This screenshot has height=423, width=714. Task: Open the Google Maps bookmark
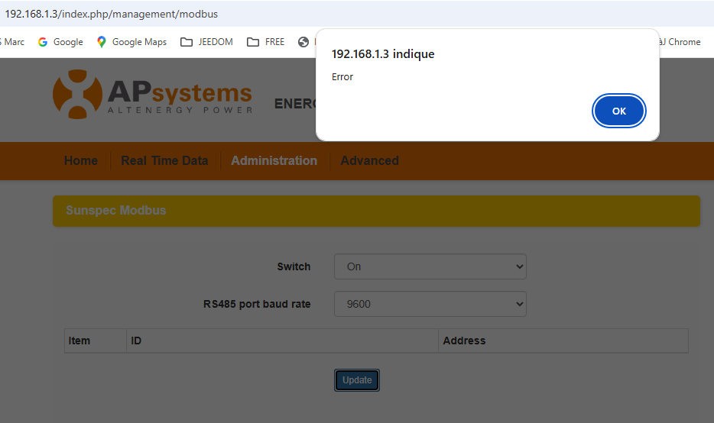point(132,42)
